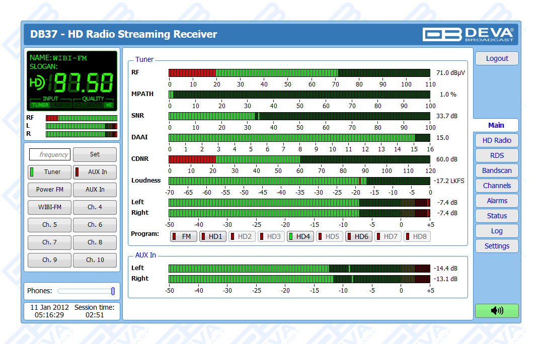
Task: Select the FM program button
Action: pos(184,236)
